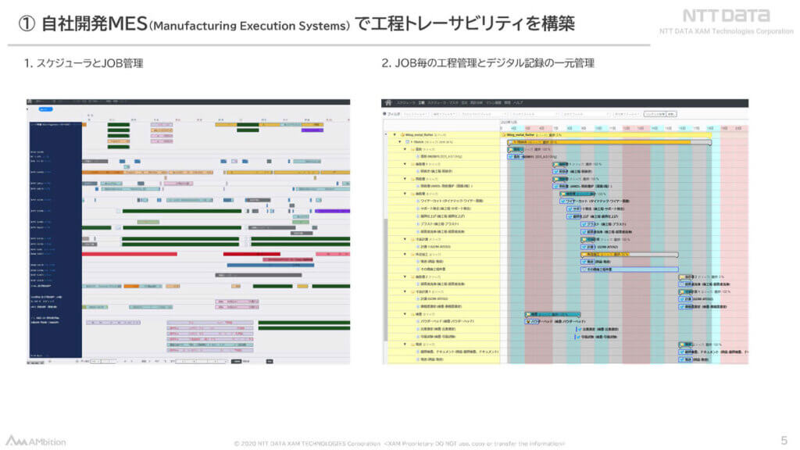The height and width of the screenshot is (450, 800).
Task: Open the スケジューラ menu in process view
Action: [406, 102]
